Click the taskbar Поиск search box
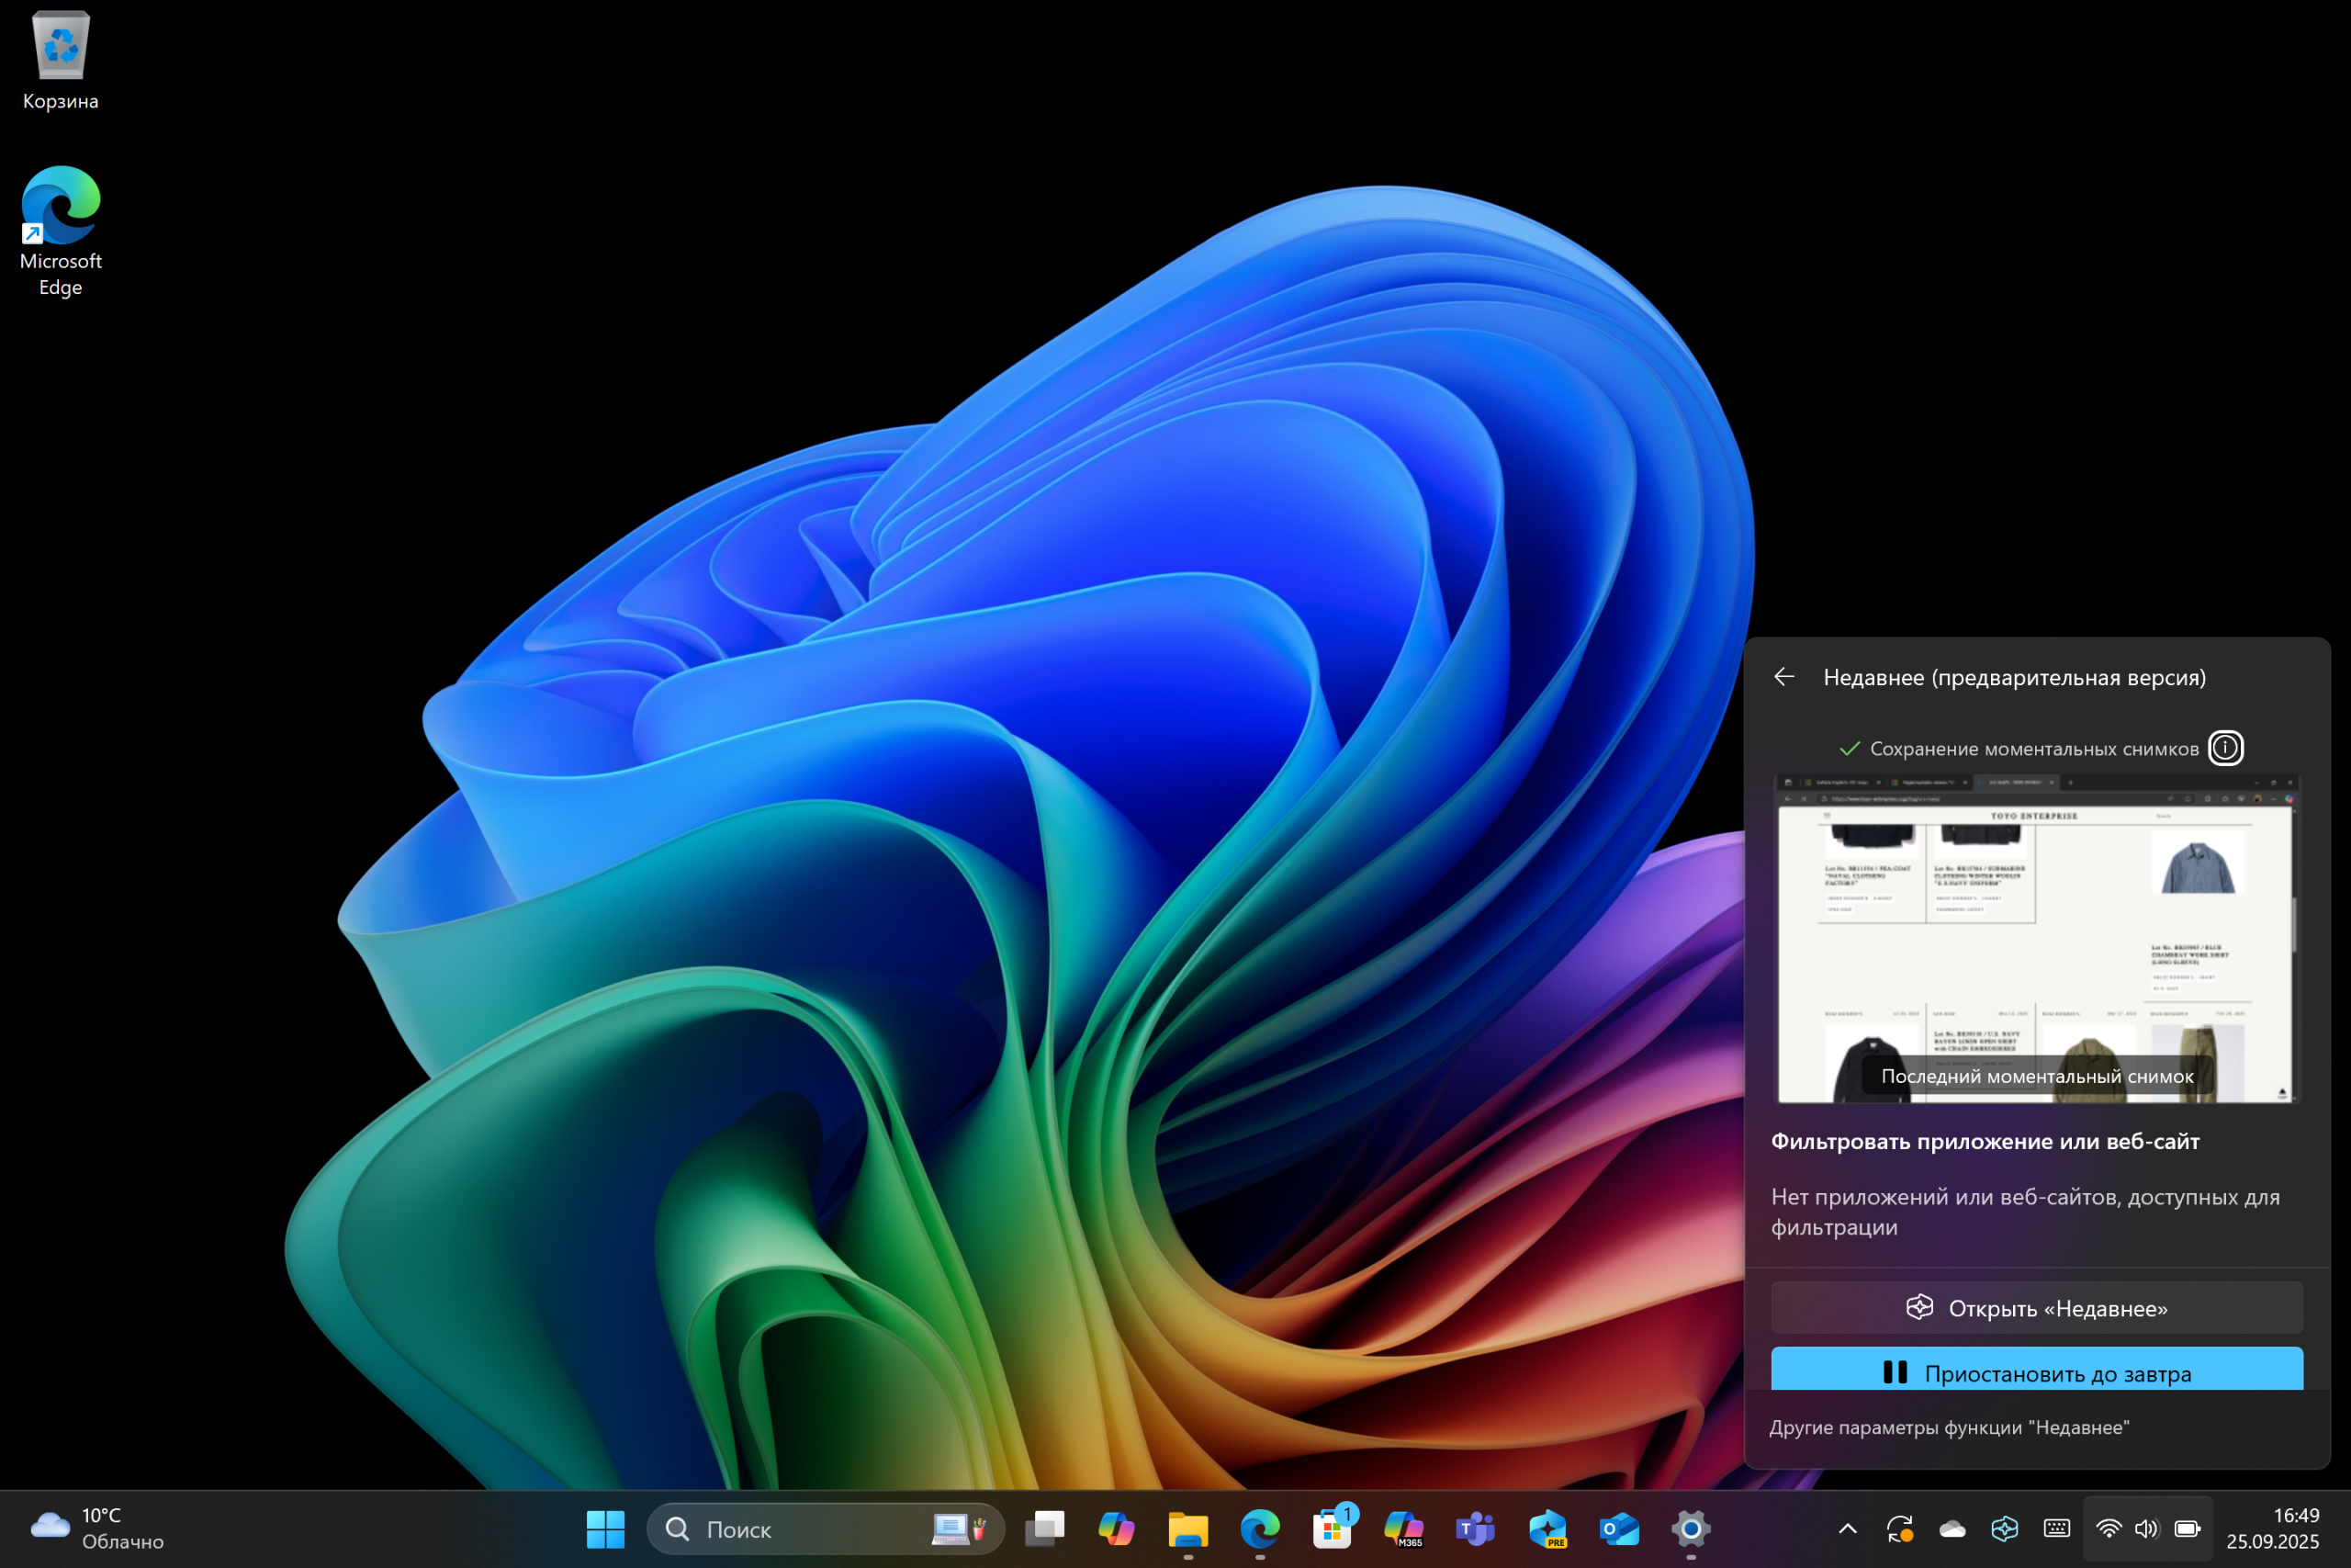Viewport: 2351px width, 1568px height. [800, 1528]
